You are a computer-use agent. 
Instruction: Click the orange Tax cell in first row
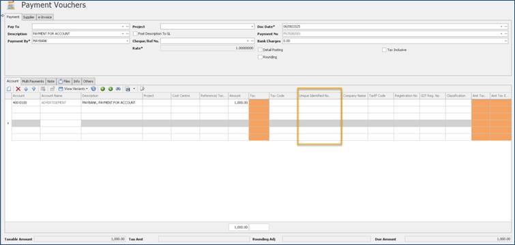tap(259, 103)
